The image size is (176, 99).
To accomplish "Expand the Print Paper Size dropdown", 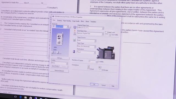I will (x=103, y=34).
